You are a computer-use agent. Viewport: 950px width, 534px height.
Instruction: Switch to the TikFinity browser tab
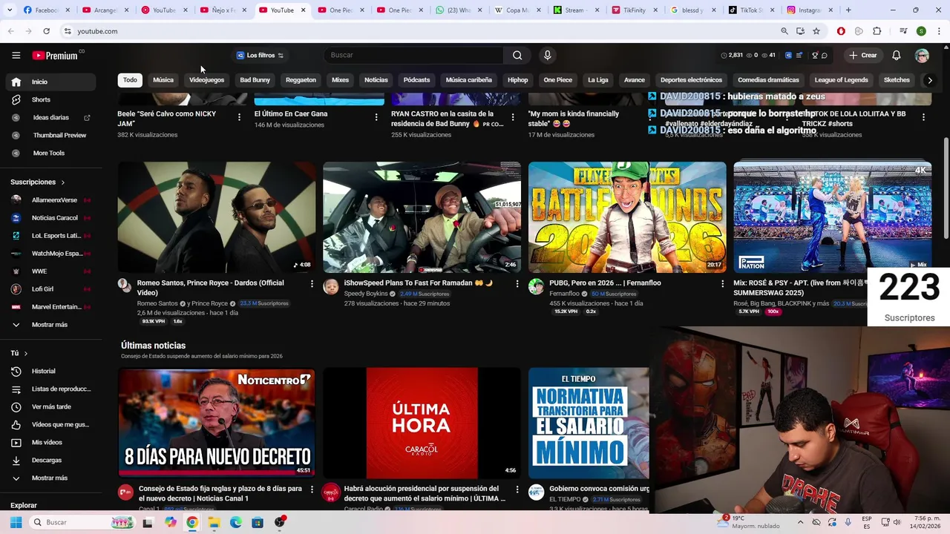point(633,10)
